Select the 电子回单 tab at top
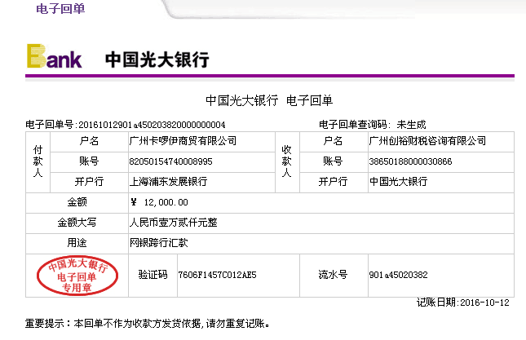The height and width of the screenshot is (340, 526). (60, 9)
